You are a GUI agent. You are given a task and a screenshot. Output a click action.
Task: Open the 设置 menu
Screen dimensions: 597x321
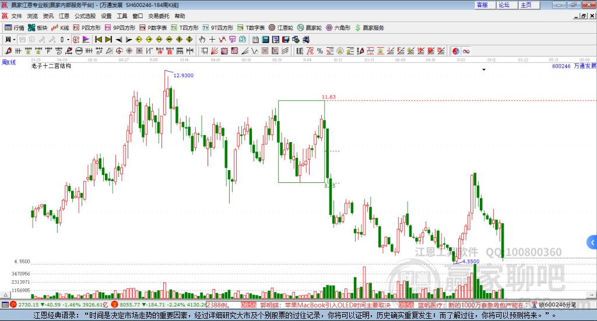[x=106, y=16]
